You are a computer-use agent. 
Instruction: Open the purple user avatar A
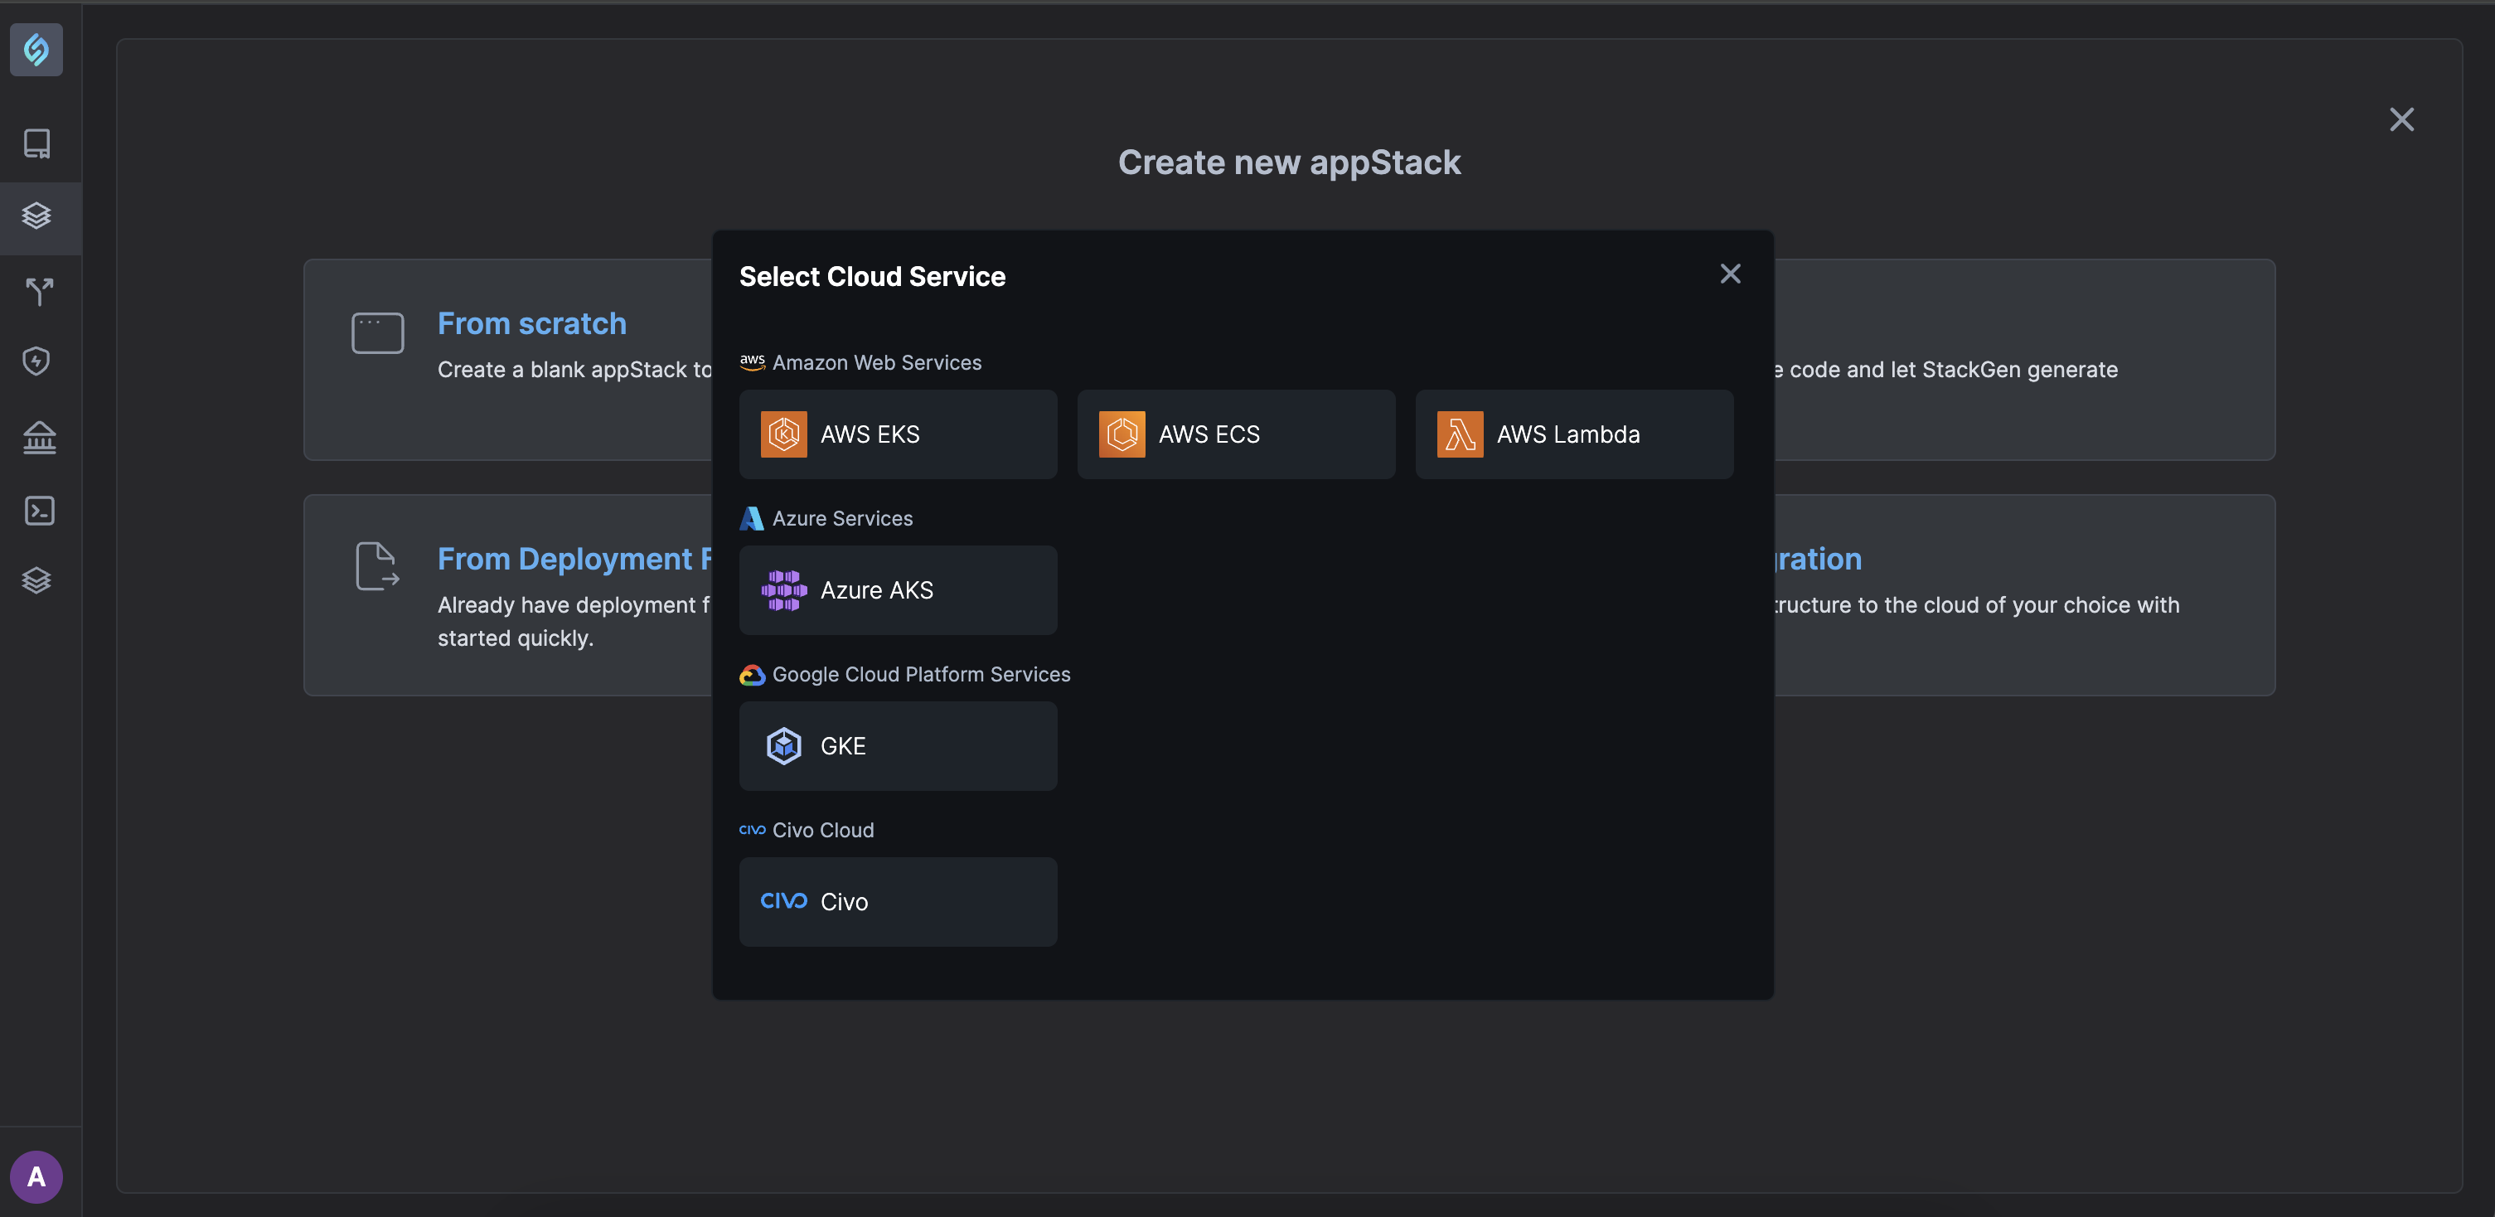(x=36, y=1176)
